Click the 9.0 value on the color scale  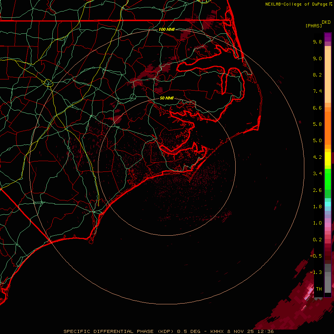click(317, 58)
